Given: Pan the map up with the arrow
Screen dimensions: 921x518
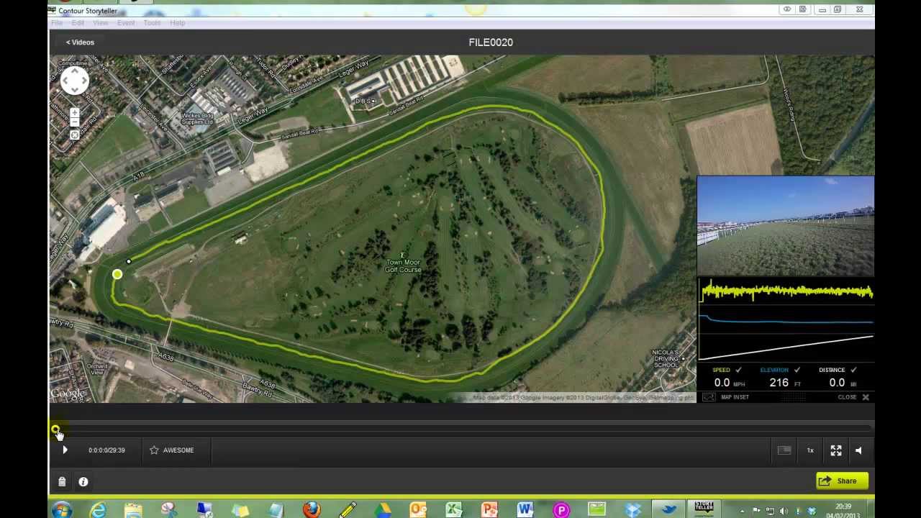Looking at the screenshot, I should (x=75, y=72).
